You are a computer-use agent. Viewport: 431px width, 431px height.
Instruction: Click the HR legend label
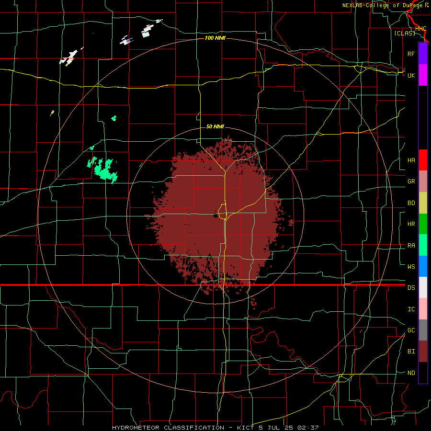[411, 224]
